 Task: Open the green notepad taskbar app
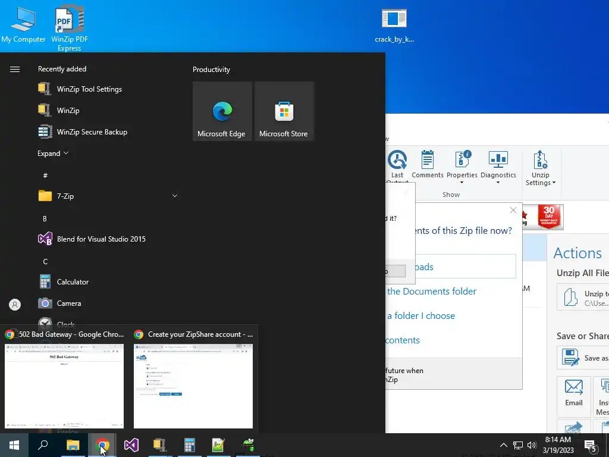pyautogui.click(x=218, y=445)
